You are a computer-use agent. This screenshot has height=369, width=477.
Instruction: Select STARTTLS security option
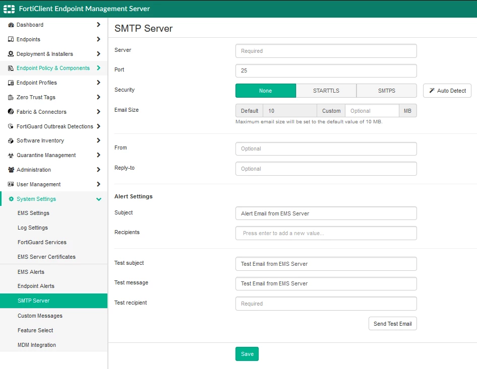pos(326,91)
